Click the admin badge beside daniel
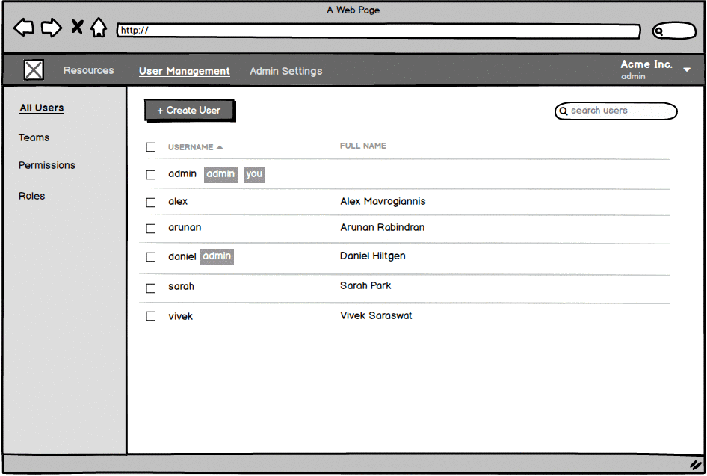The image size is (707, 476). click(x=217, y=256)
